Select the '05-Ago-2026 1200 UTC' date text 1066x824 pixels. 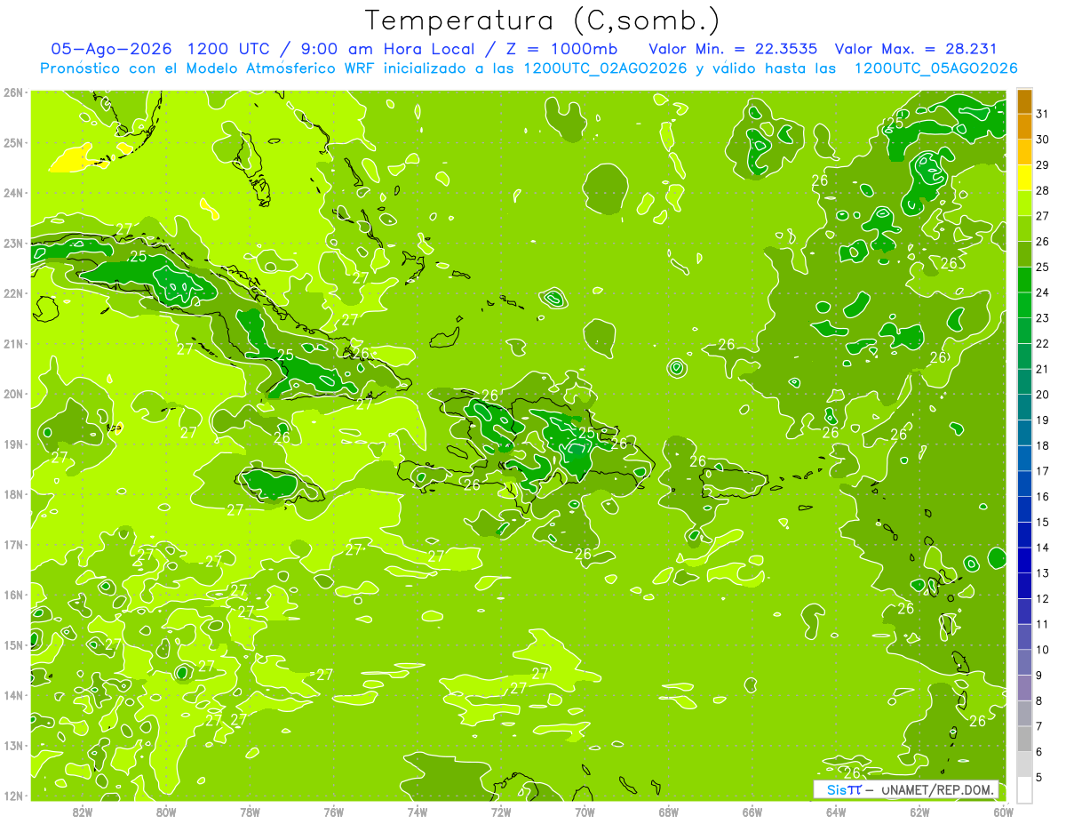point(162,49)
